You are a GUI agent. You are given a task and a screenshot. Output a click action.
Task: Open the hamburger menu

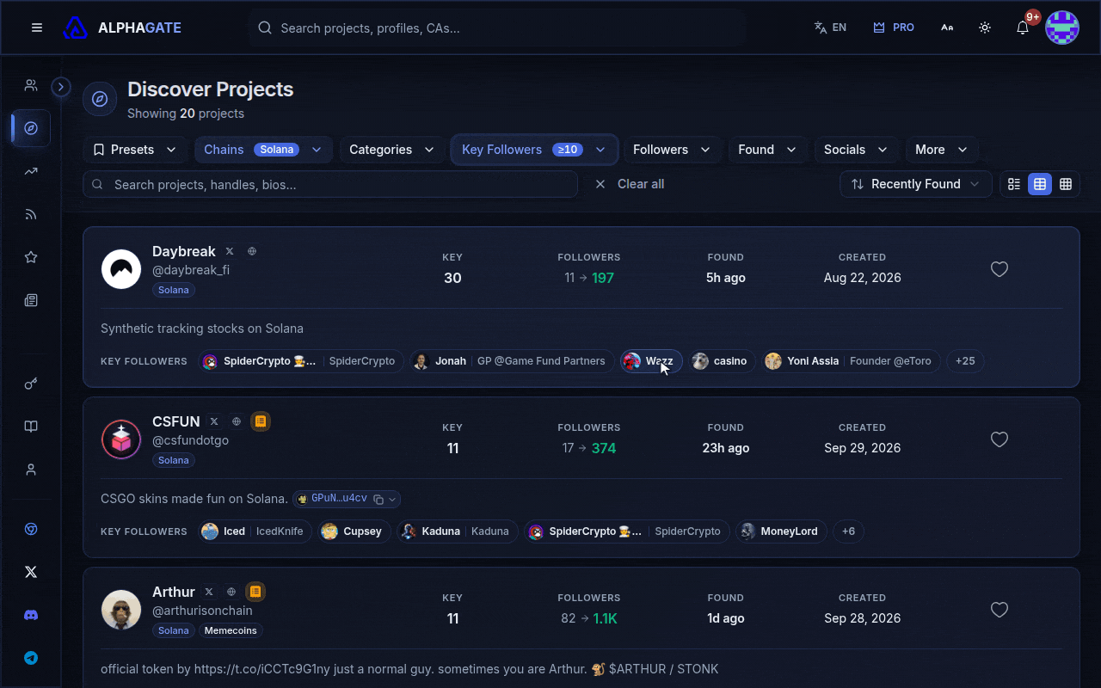coord(37,28)
